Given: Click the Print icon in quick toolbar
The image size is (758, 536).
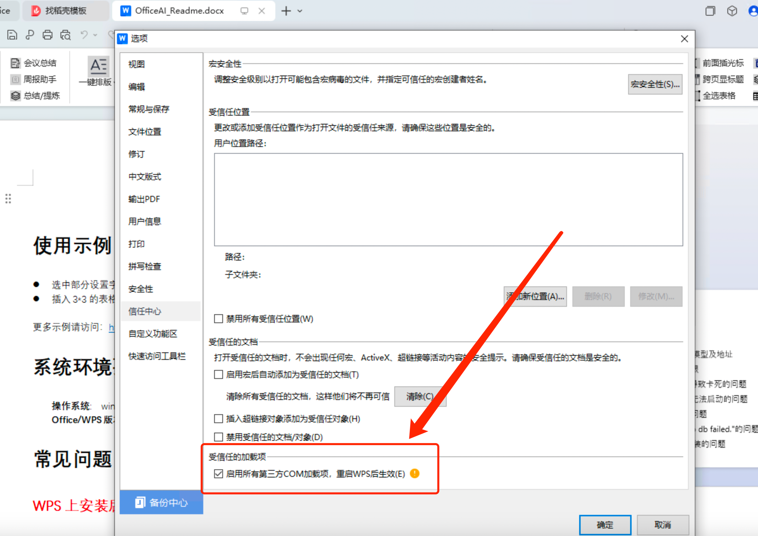Looking at the screenshot, I should pos(48,35).
